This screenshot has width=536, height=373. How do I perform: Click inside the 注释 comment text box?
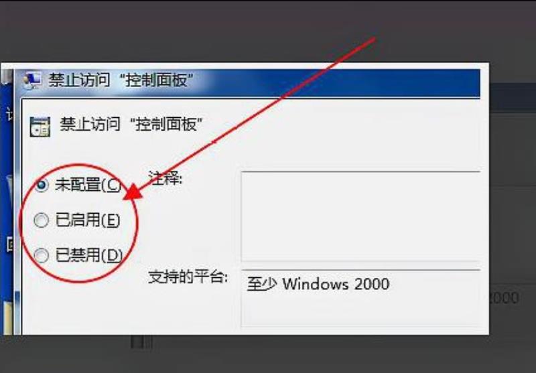[360, 216]
